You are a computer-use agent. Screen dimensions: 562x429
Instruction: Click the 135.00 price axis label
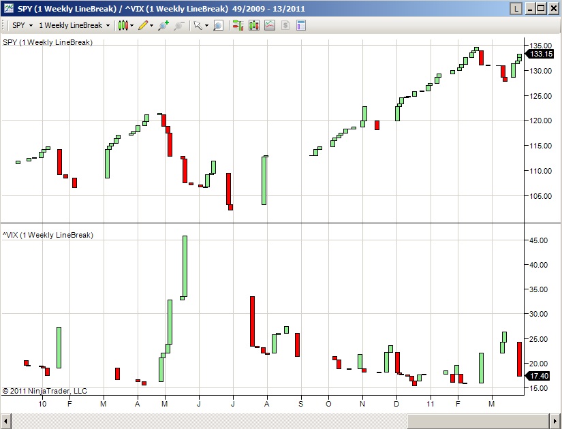(540, 46)
